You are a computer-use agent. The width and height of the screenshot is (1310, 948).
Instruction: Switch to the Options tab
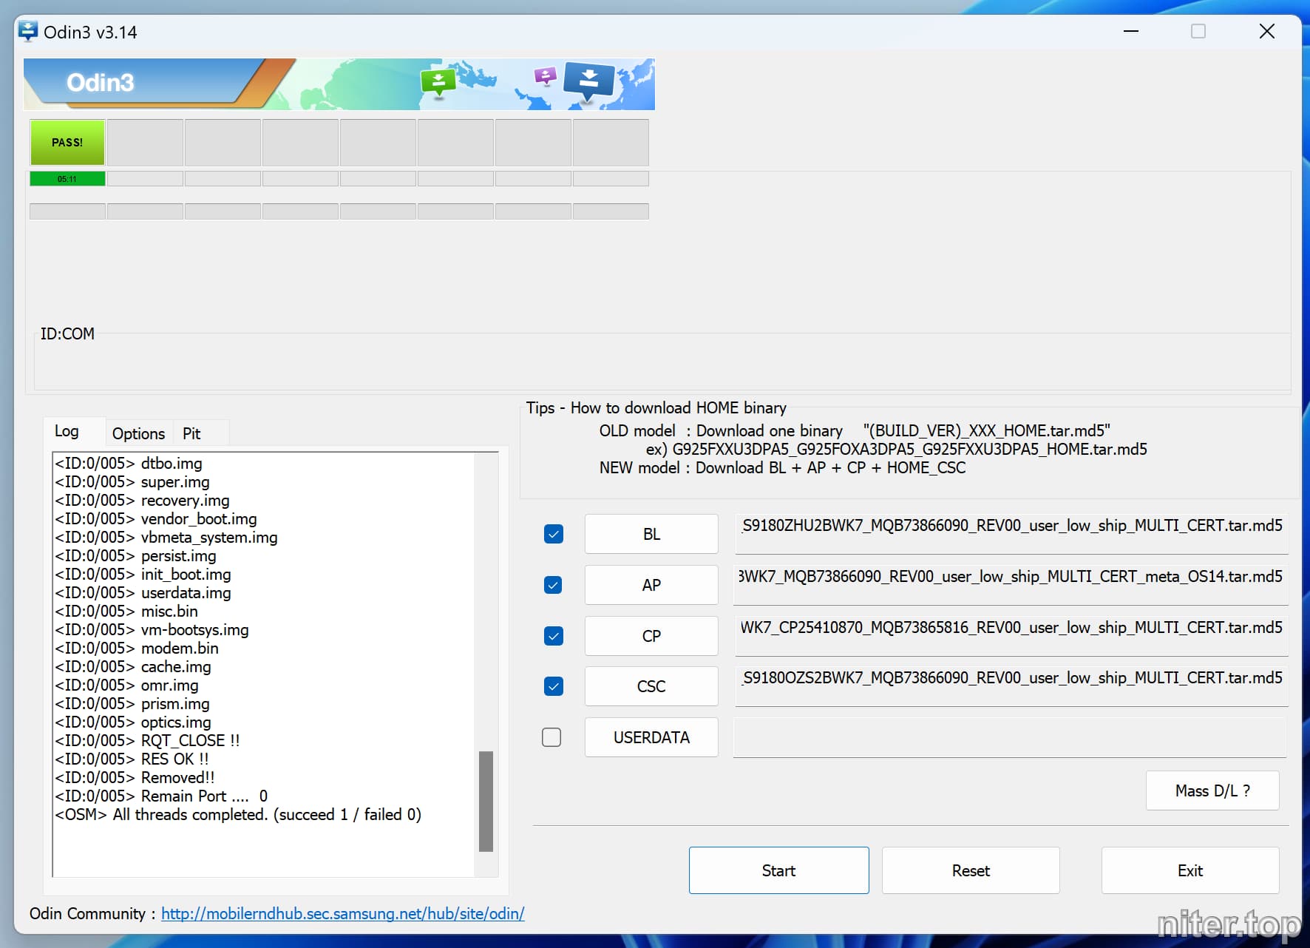point(138,433)
